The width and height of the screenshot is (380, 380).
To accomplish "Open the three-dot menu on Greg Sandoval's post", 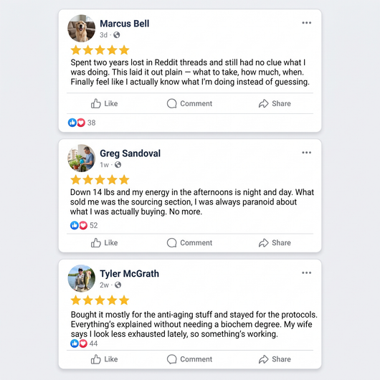I will tap(306, 153).
